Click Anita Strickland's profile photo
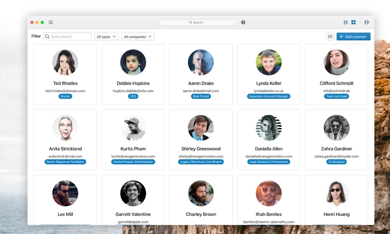 pos(65,128)
